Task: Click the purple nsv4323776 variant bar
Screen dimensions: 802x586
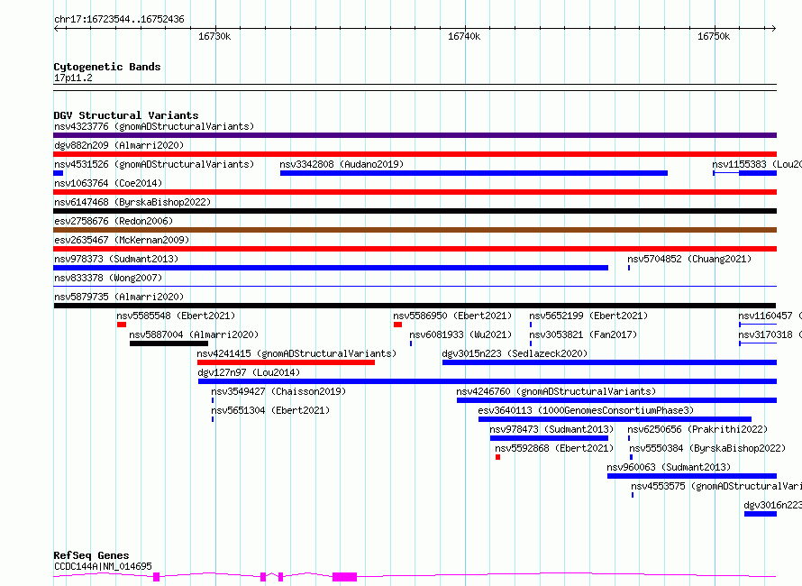Action: pos(415,135)
